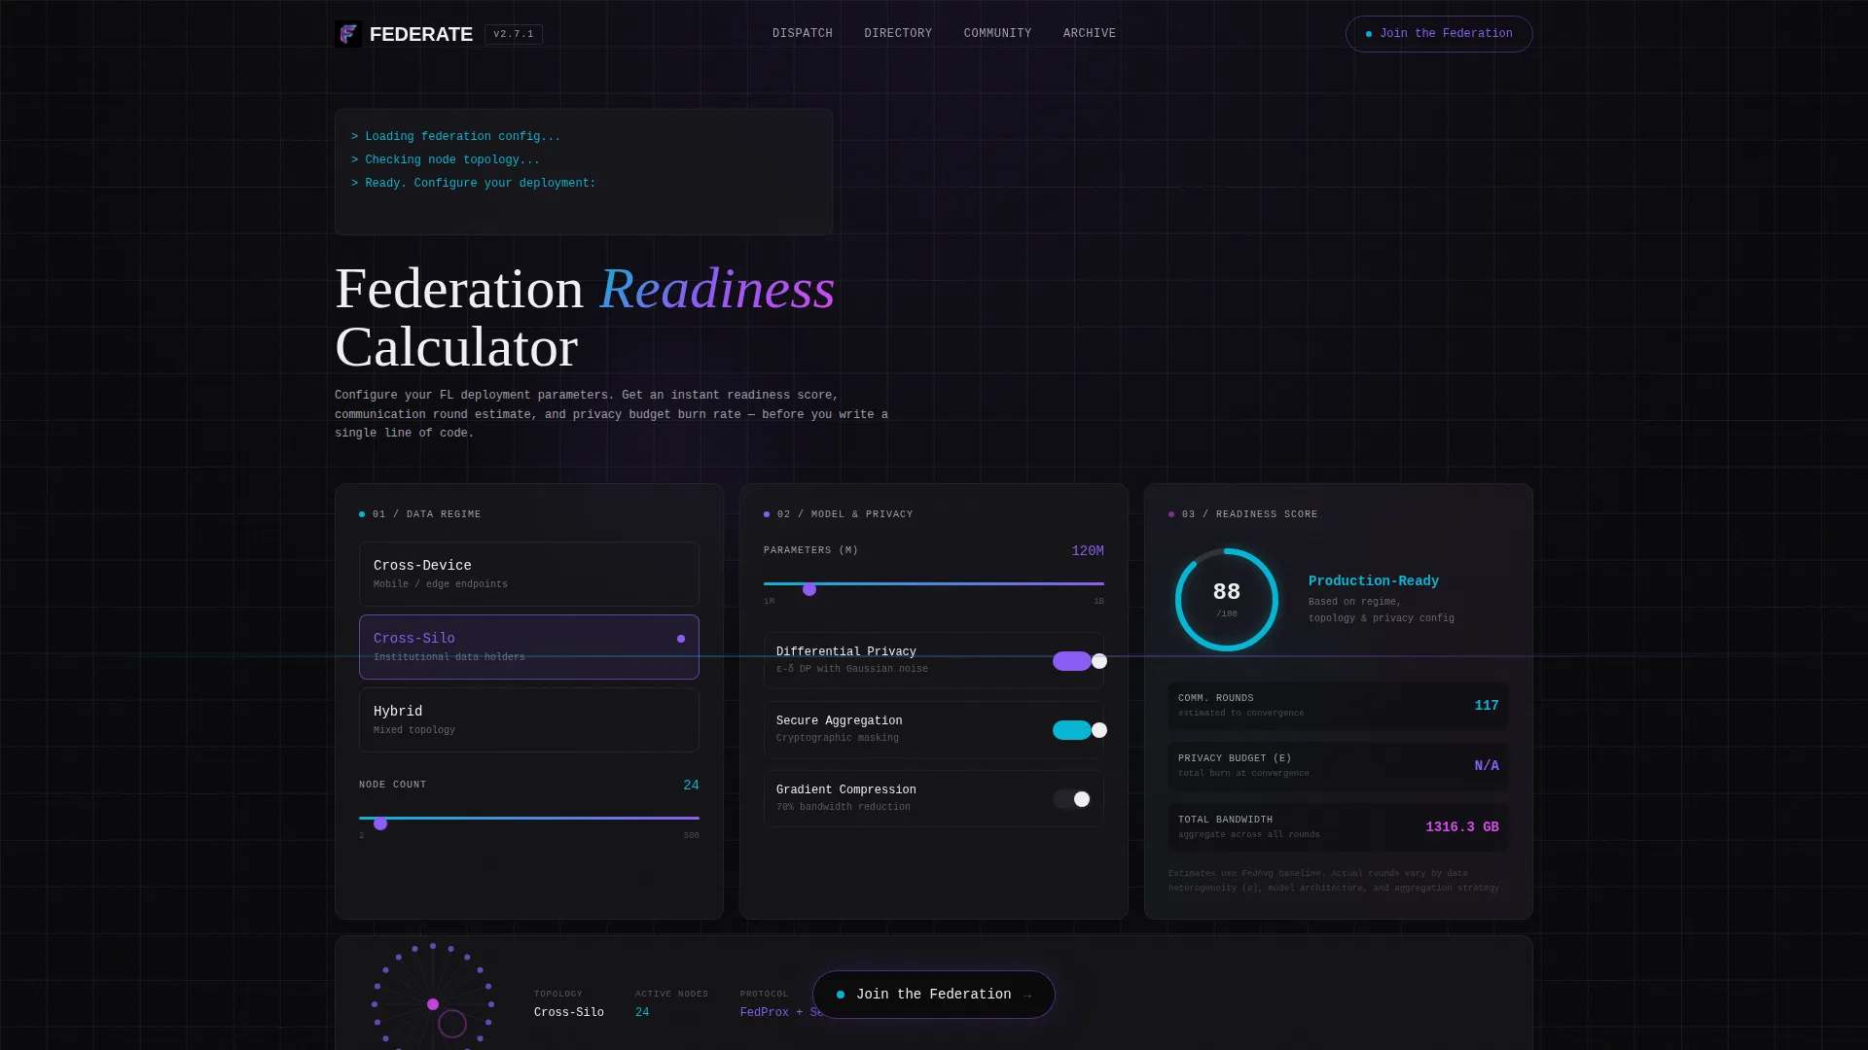Click the '> Ready. Configure your deployment:' line
1868x1050 pixels.
tap(474, 183)
